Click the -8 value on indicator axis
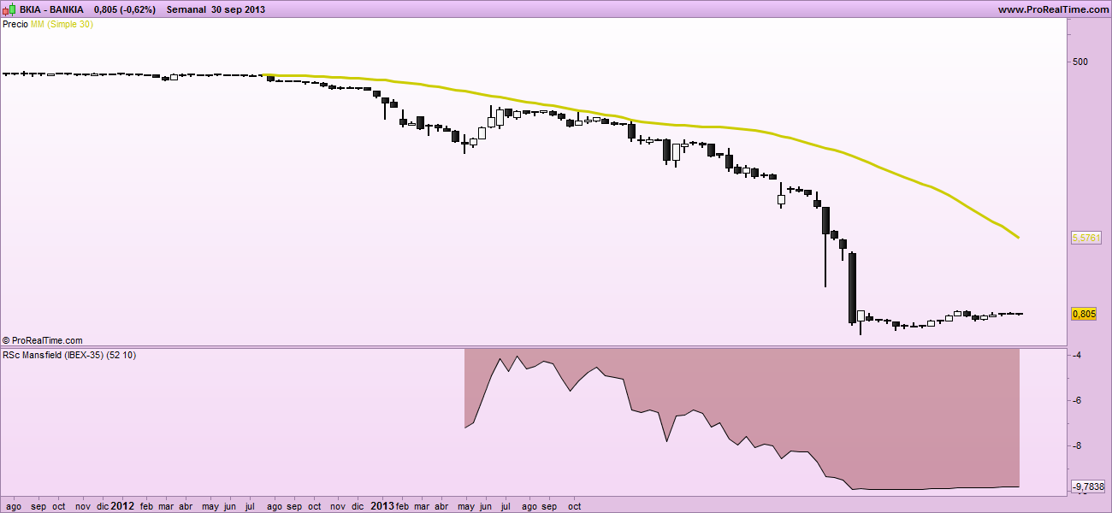 (x=1078, y=445)
